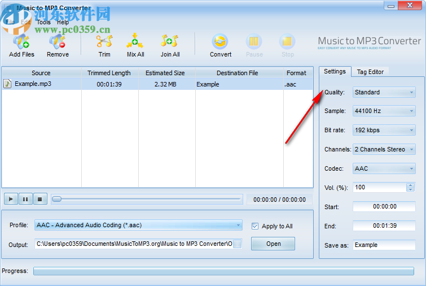Viewport: 426px width, 286px height.
Task: Expand the Profile format dropdown
Action: click(x=138, y=225)
